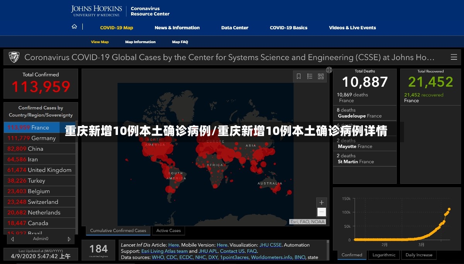Open the dashboard hamburger menu

tap(454, 57)
